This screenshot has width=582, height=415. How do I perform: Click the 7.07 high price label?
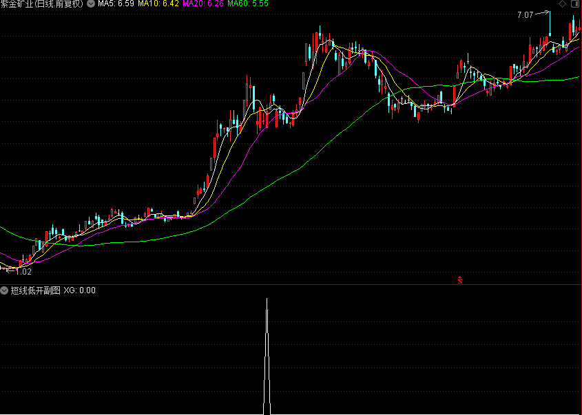point(526,15)
